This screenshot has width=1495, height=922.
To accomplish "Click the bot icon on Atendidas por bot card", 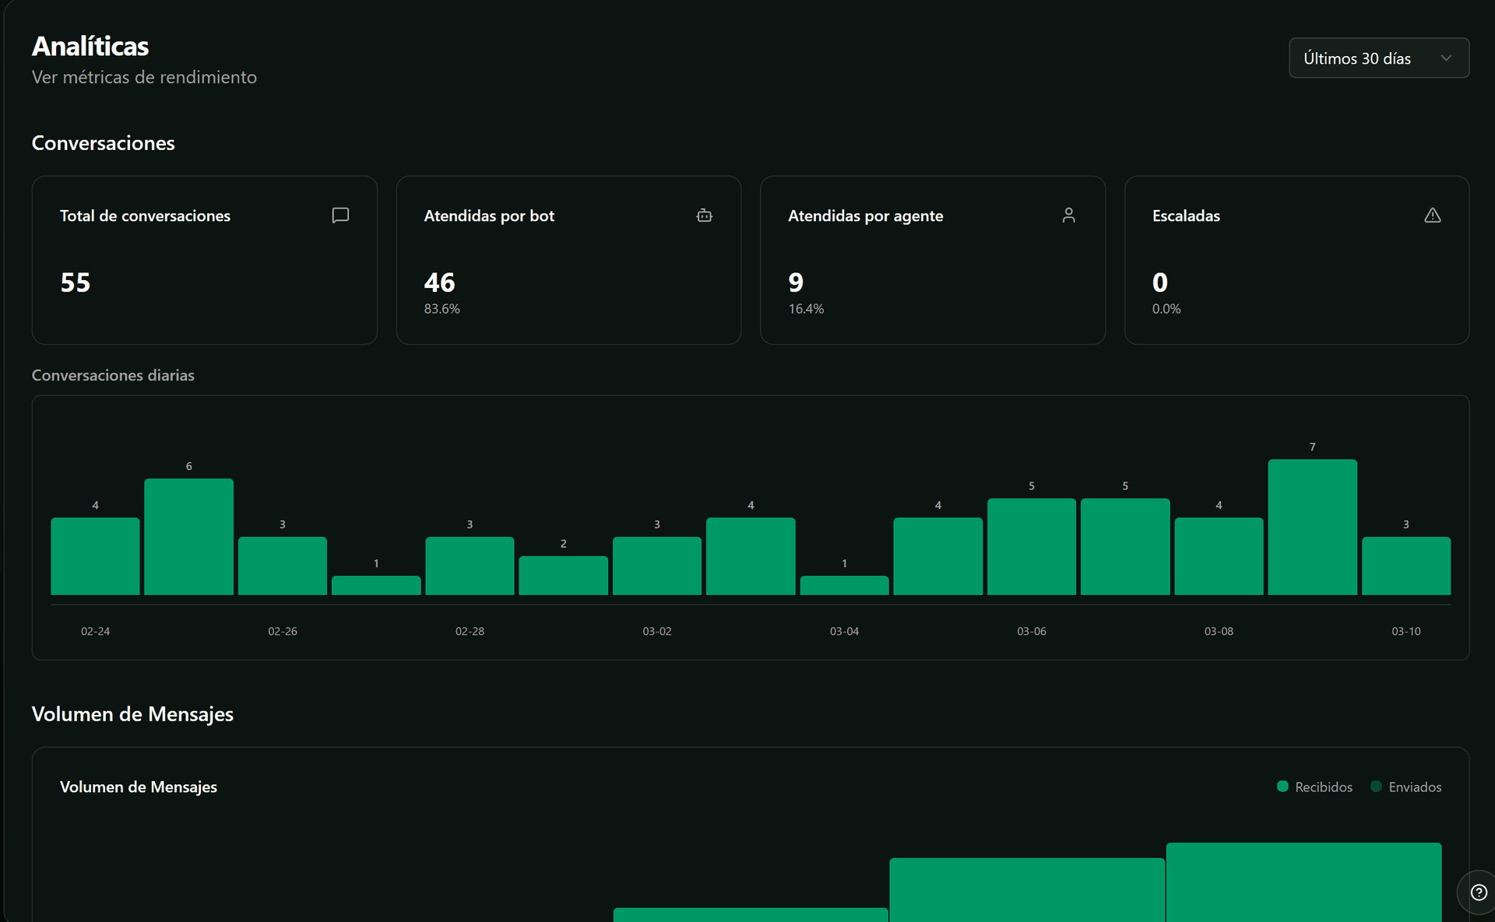I will 704,216.
